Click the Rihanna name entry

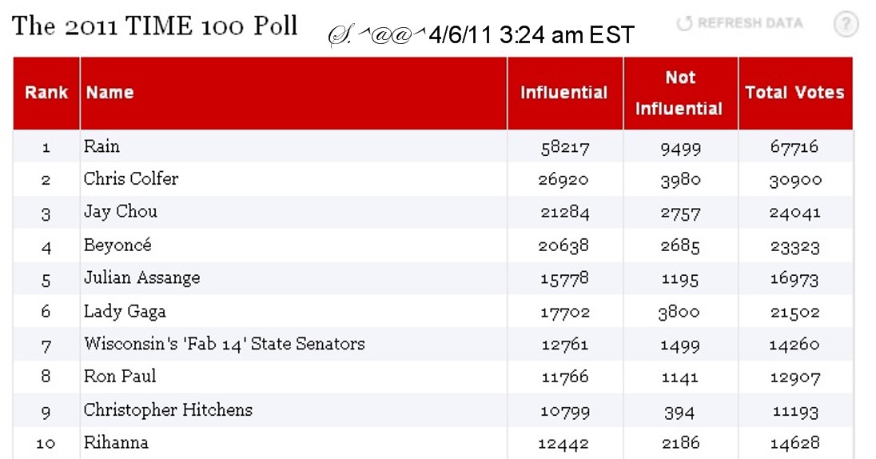tap(116, 442)
